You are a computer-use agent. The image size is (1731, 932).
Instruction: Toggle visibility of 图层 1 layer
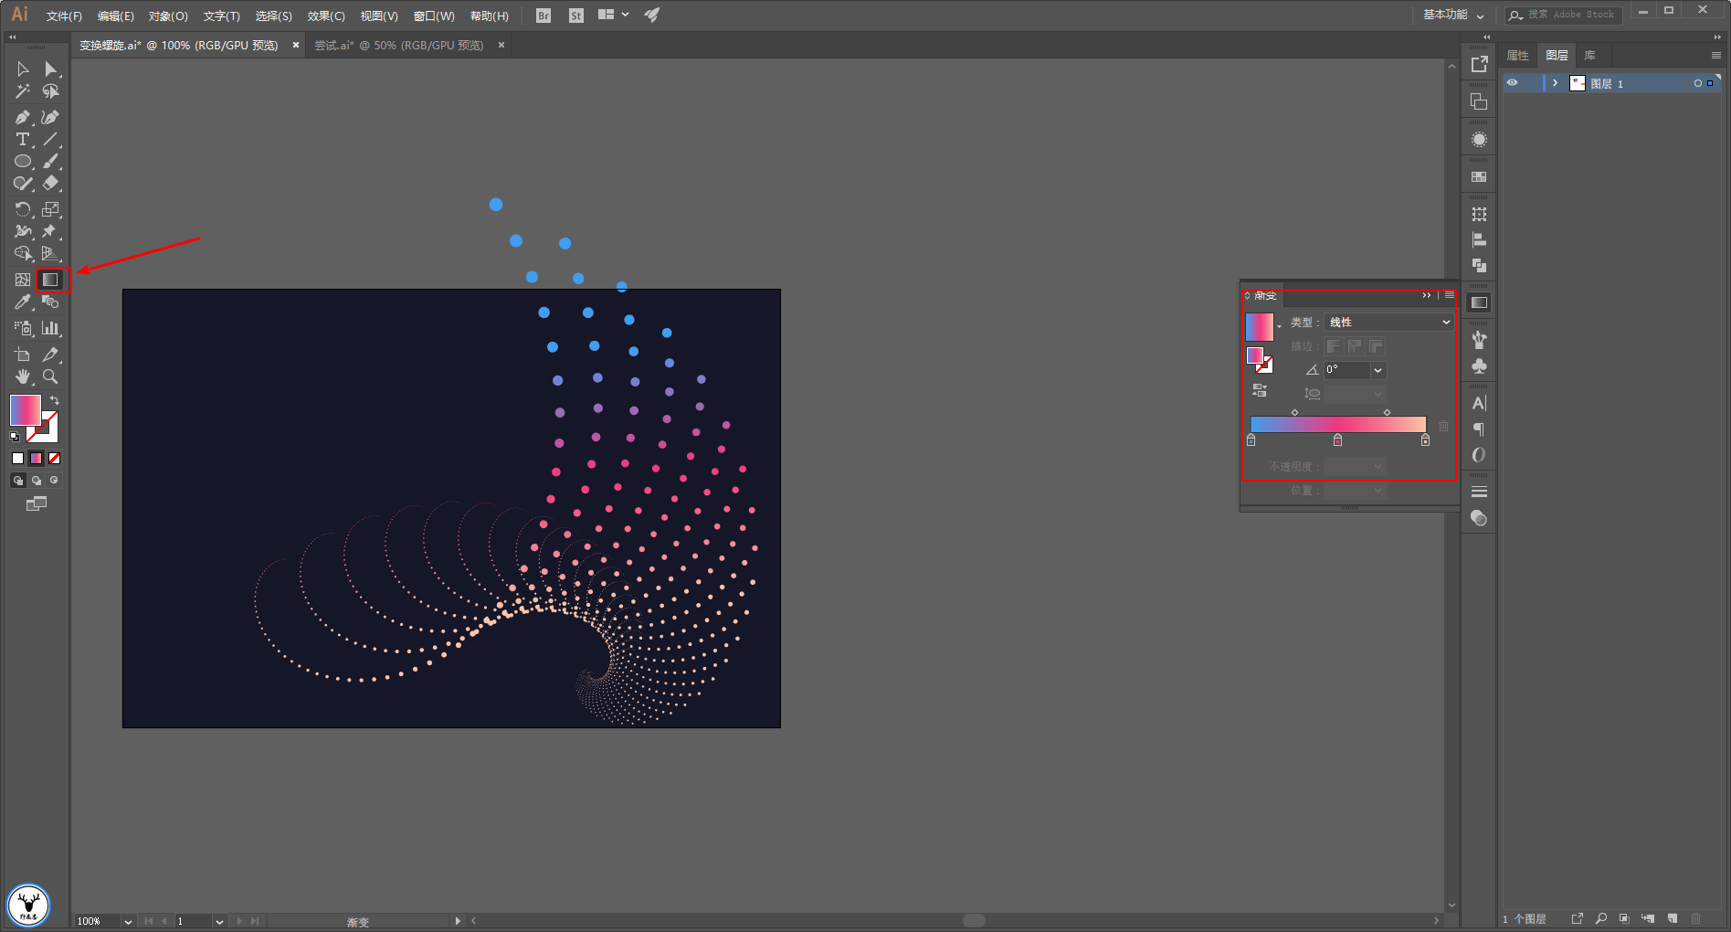click(x=1513, y=83)
